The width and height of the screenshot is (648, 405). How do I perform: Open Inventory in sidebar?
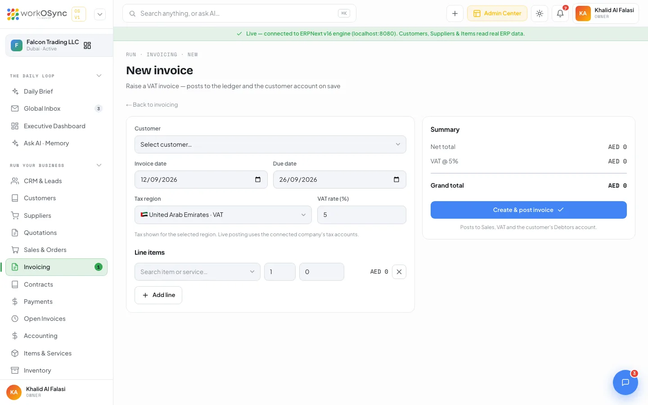tap(56, 370)
